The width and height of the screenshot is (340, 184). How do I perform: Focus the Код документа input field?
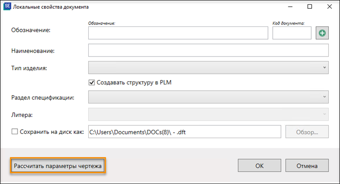click(292, 33)
